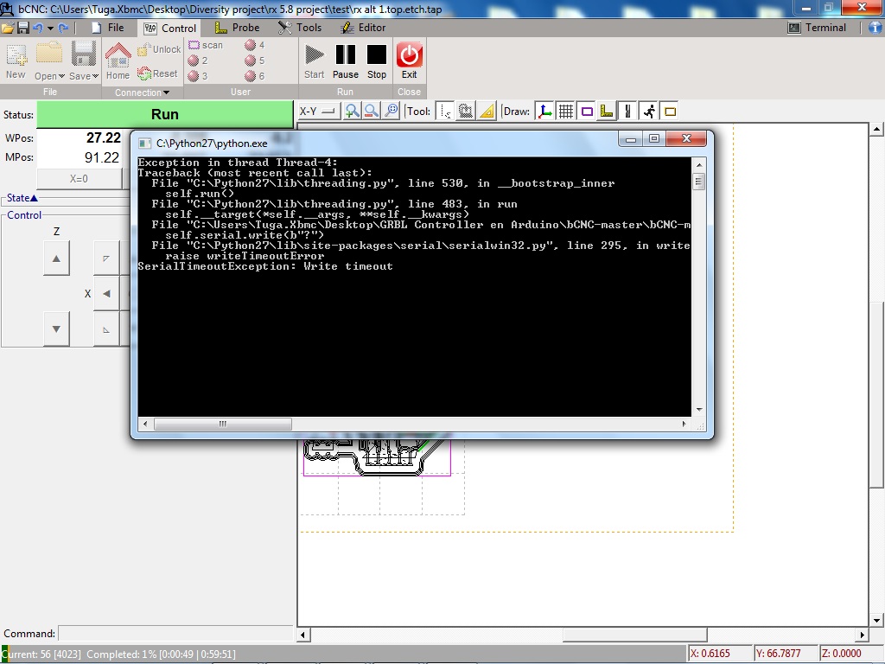Click the progress status bar text
This screenshot has width=885, height=664.
(x=119, y=654)
